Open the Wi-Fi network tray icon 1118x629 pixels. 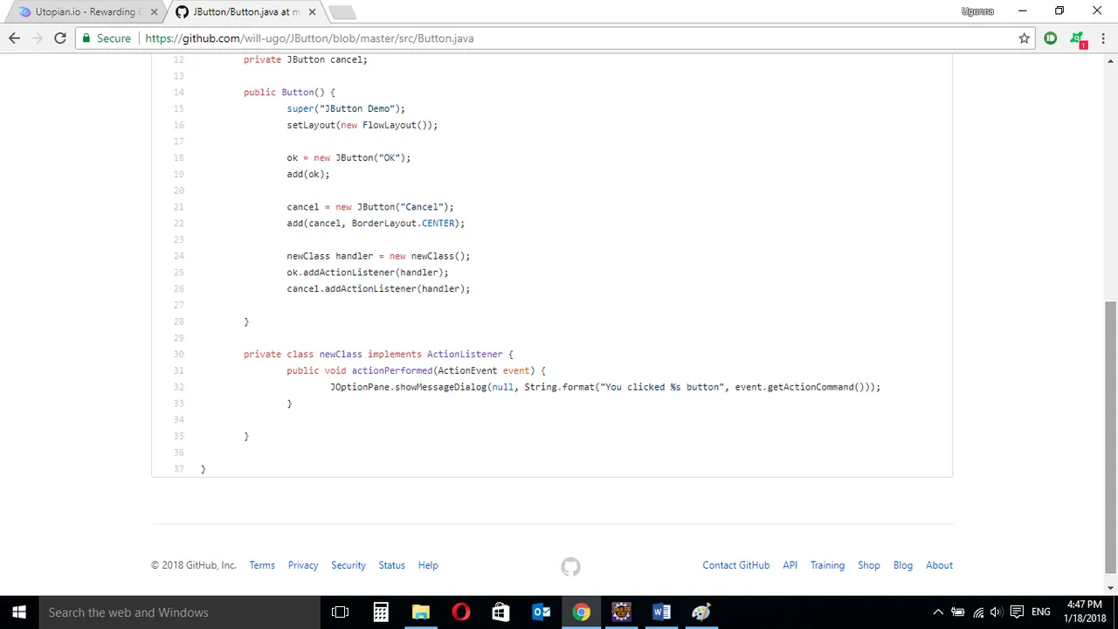tap(978, 612)
